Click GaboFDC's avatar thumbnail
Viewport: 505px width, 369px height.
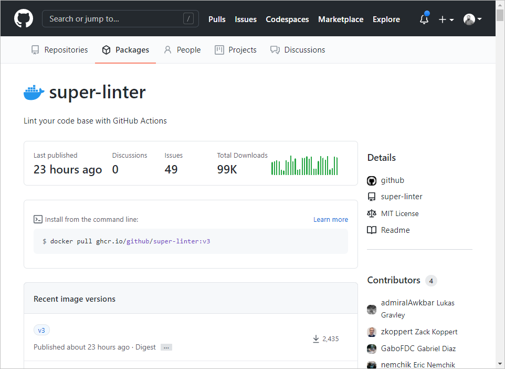click(372, 348)
